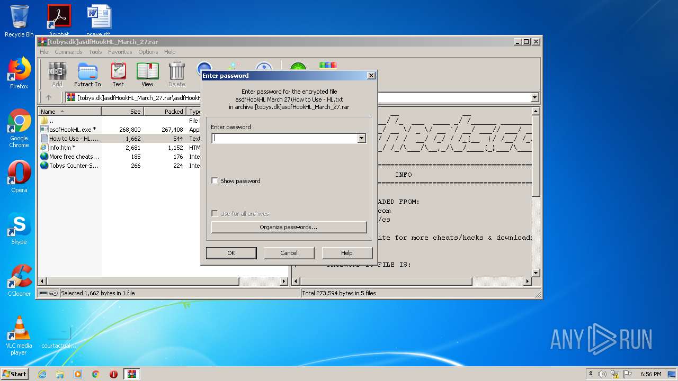Click volume speaker icon in system tray
The width and height of the screenshot is (678, 381).
602,374
